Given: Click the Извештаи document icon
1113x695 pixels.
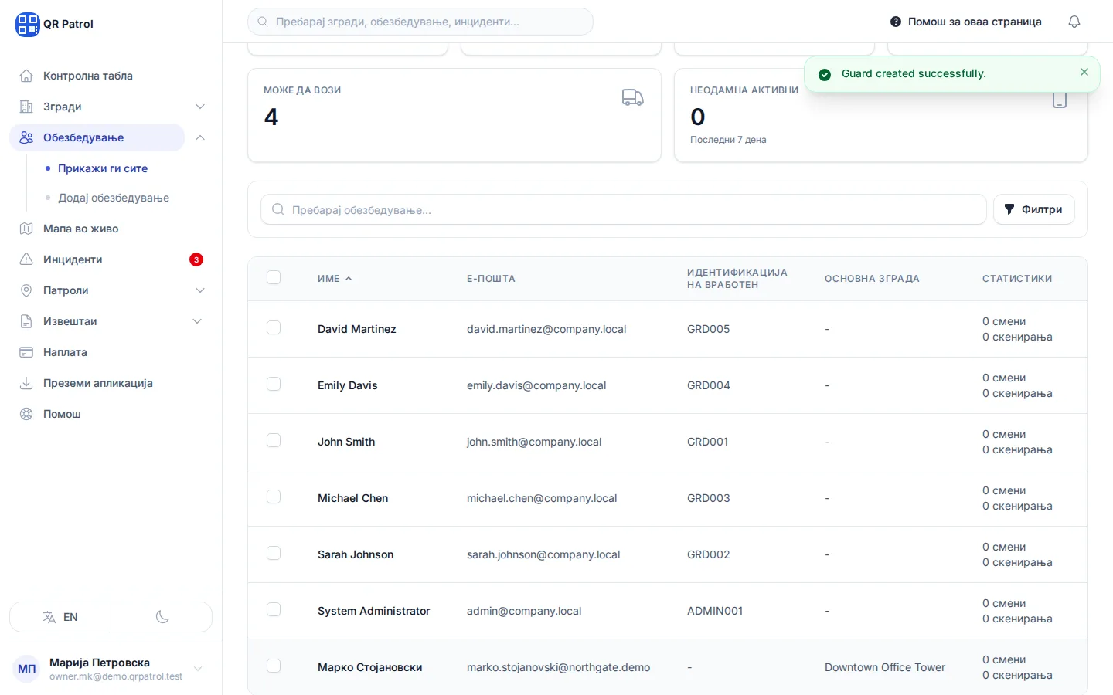Looking at the screenshot, I should [26, 321].
